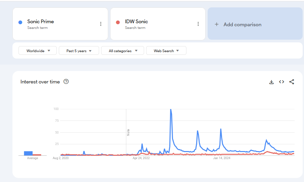Click the Average label under the bars
Screen dimensions: 304x182
(x=33, y=158)
